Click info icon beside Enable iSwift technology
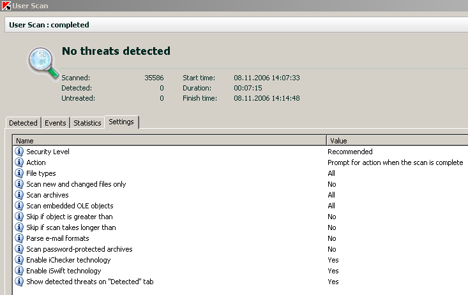Screen dimensions: 468x295 19,271
